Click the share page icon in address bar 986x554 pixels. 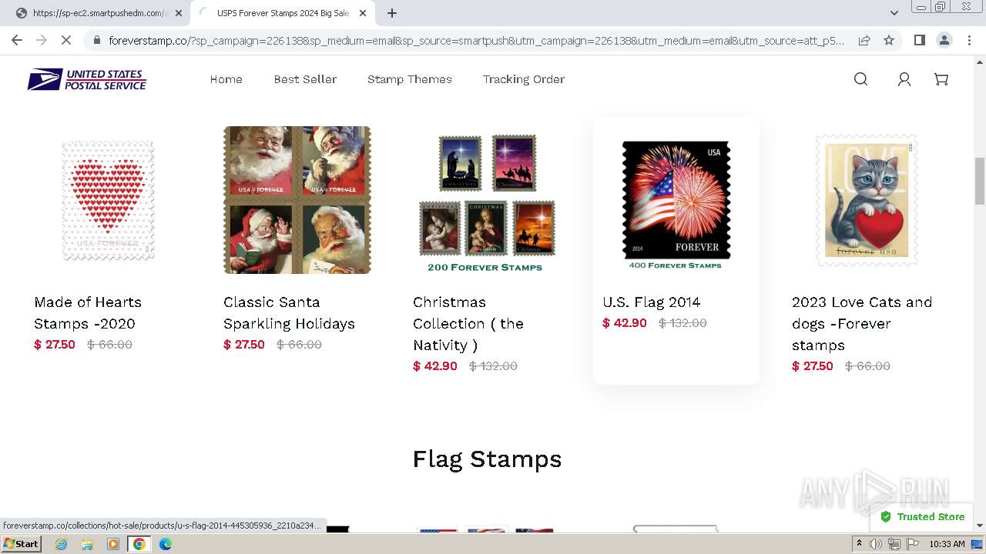coord(864,40)
